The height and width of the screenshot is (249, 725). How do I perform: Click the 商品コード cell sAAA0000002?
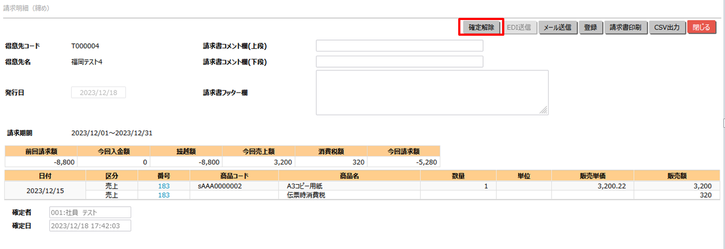tap(220, 186)
